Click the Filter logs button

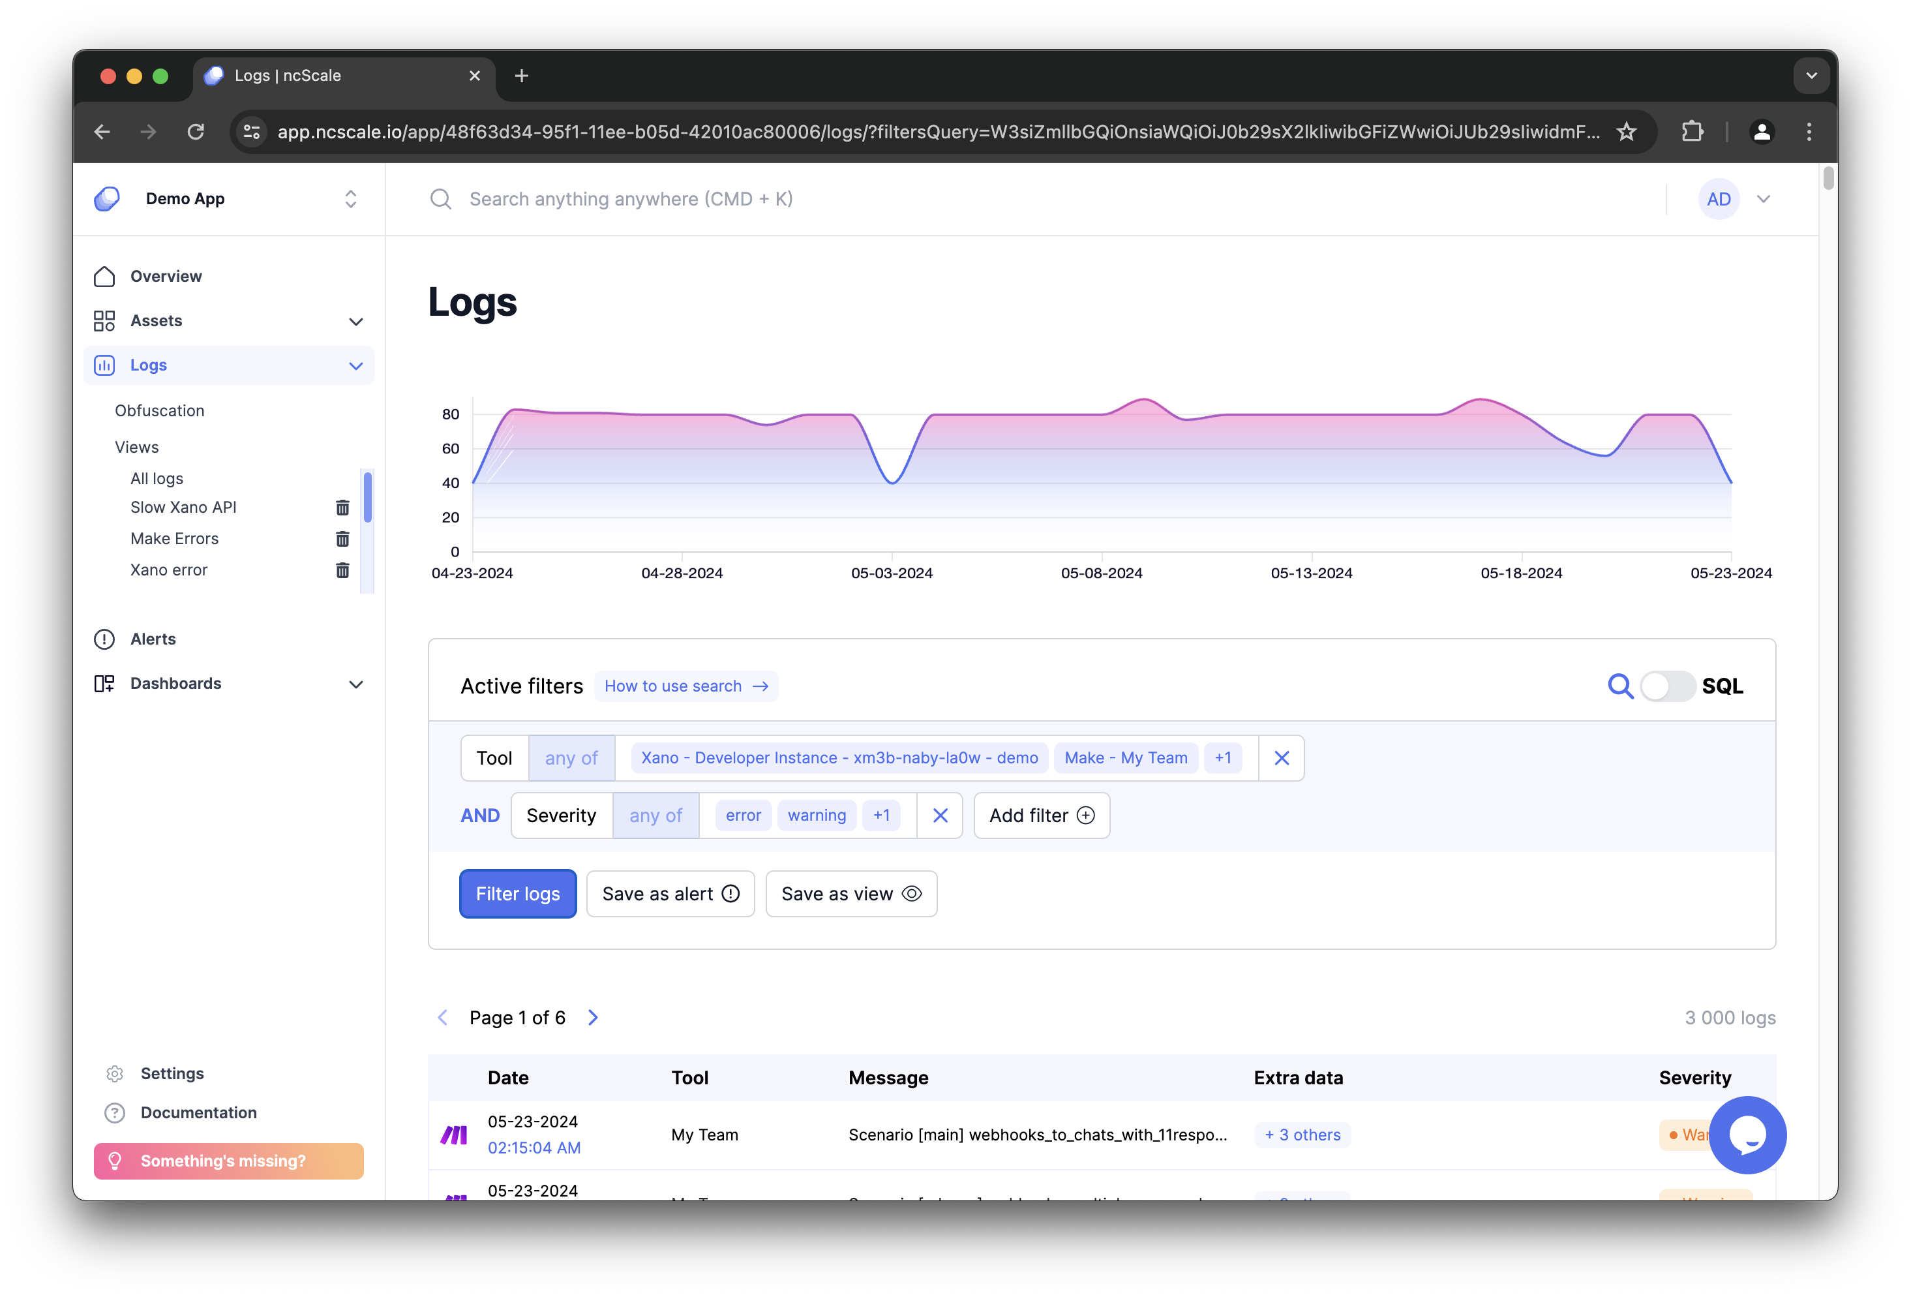pos(517,894)
